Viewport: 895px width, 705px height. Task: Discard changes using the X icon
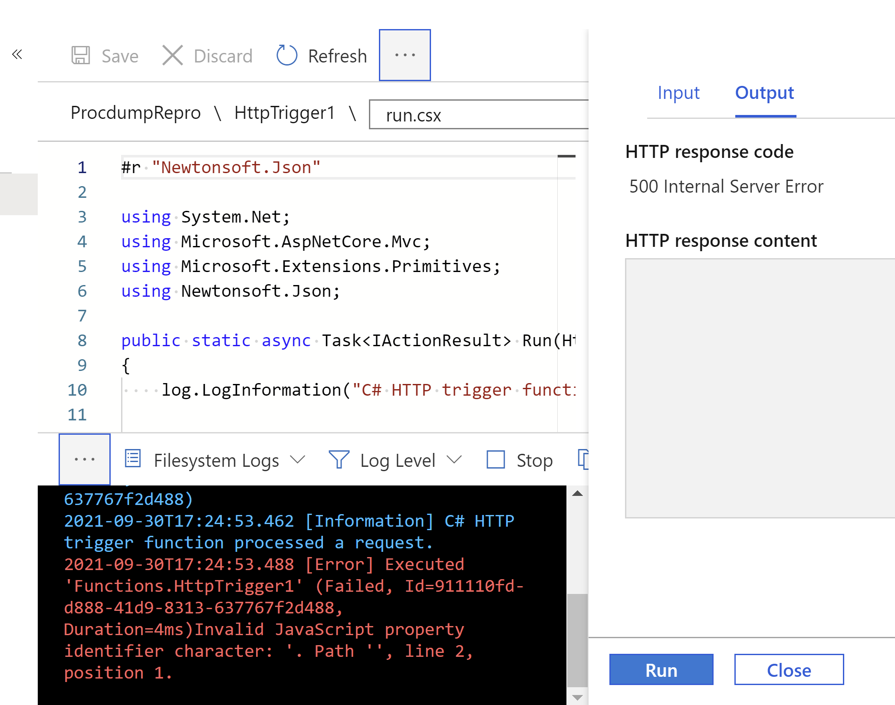tap(172, 56)
